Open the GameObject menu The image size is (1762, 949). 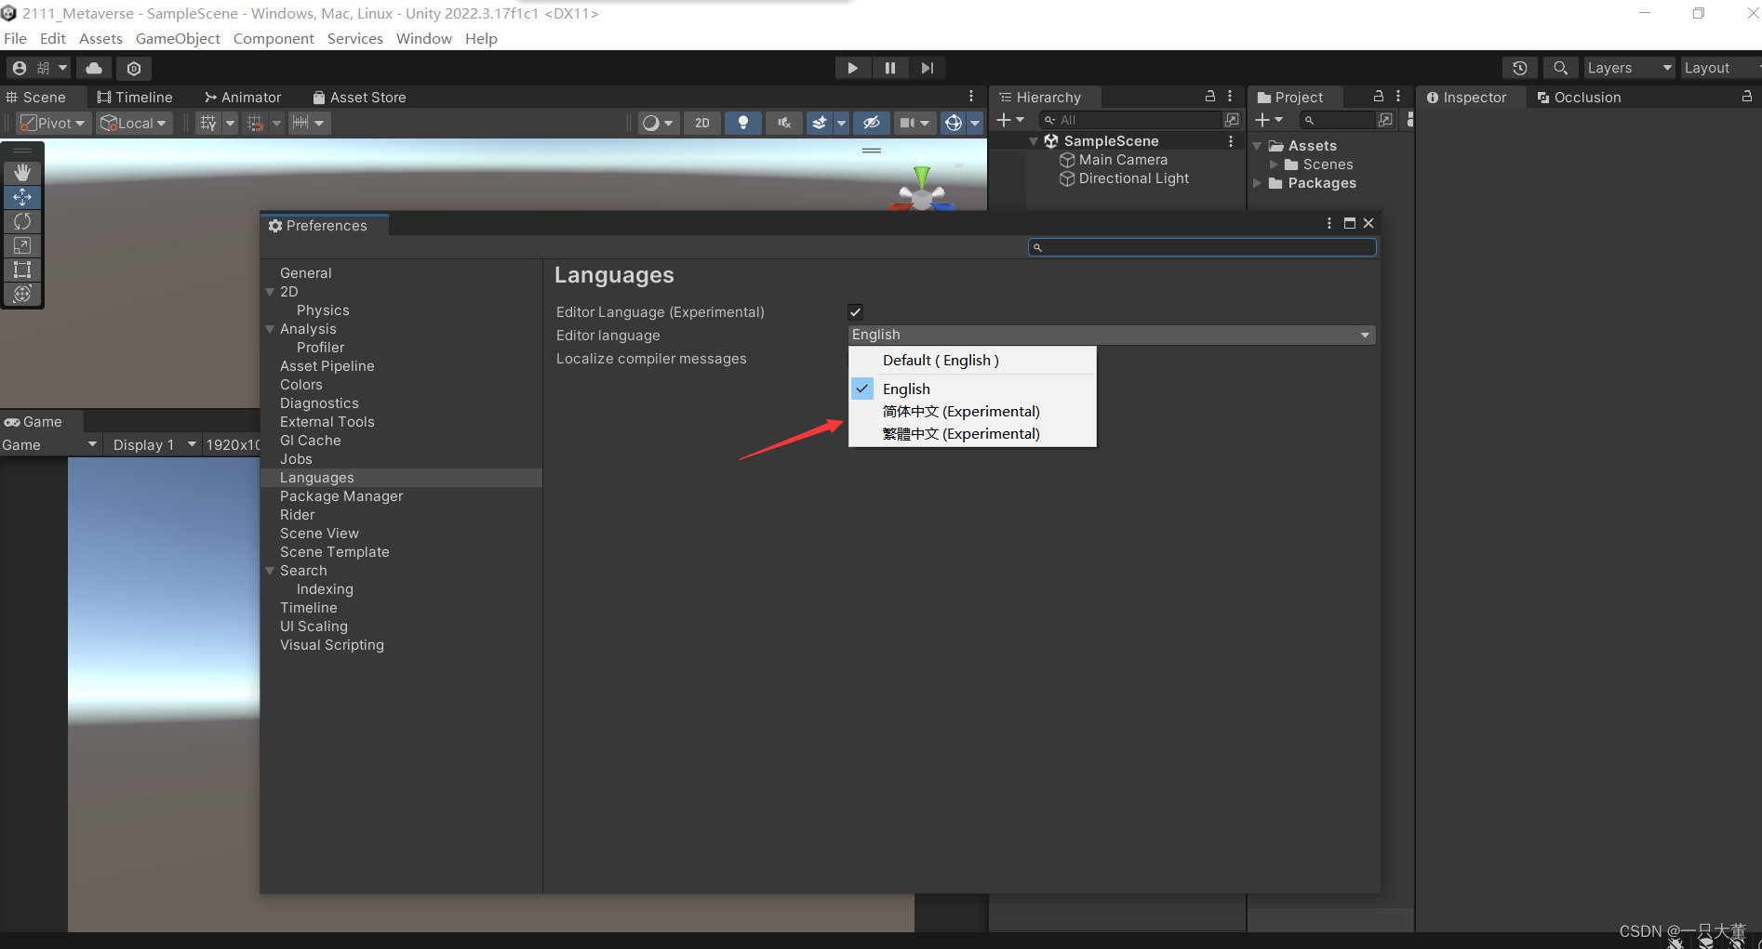click(178, 38)
